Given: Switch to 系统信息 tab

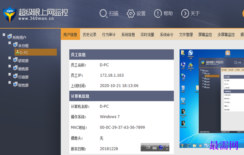Looking at the screenshot, I should [x=128, y=35].
